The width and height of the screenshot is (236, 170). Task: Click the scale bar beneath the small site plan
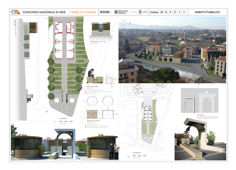pos(139,155)
